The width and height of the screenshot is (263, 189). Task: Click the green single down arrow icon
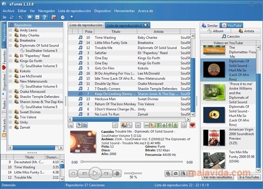pyautogui.click(x=169, y=125)
